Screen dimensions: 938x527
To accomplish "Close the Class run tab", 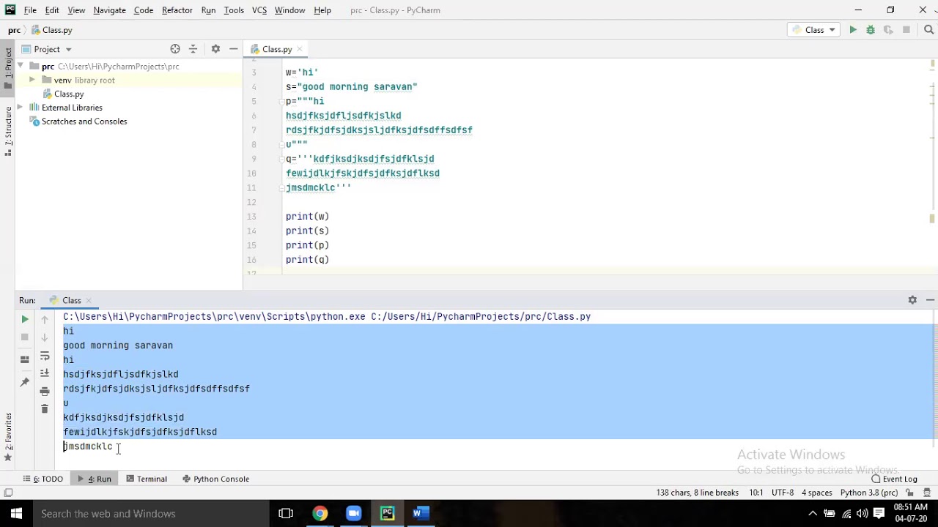I will (x=89, y=300).
